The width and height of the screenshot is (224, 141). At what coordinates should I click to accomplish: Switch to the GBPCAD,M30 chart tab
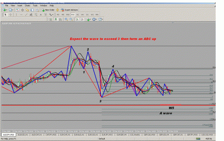click(149, 135)
